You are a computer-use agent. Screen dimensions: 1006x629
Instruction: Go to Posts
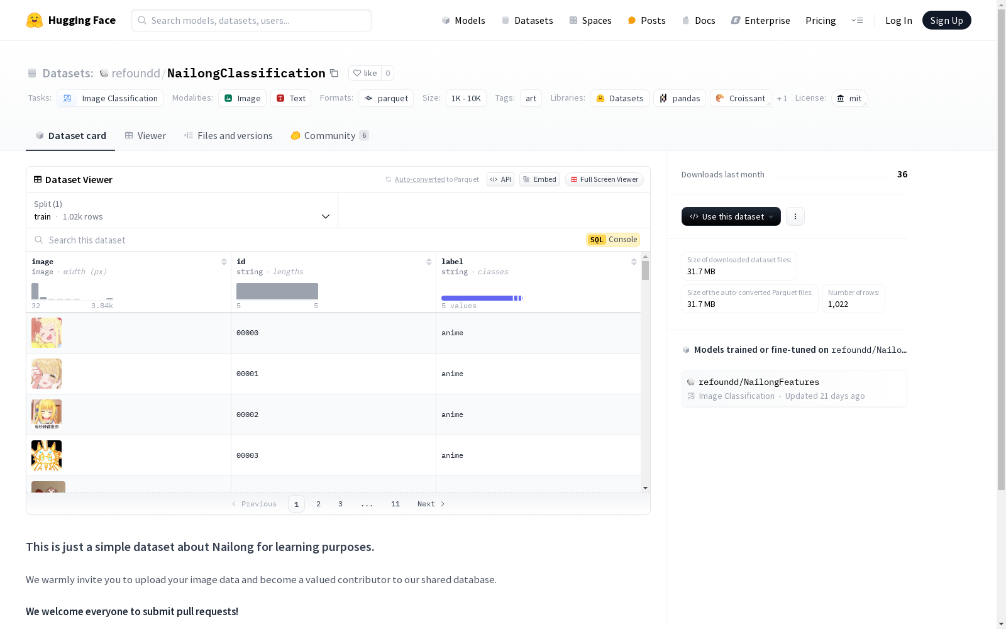646,20
